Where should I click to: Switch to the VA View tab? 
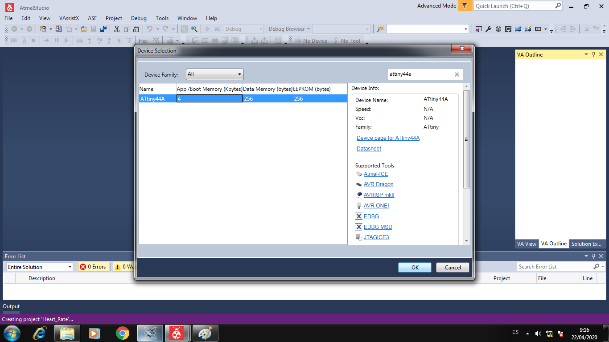pyautogui.click(x=527, y=244)
